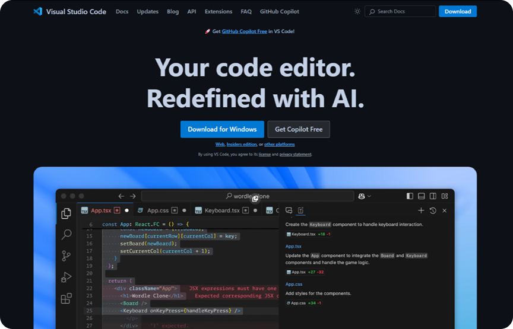Follow the GitHub Copilot Free link
Image resolution: width=513 pixels, height=329 pixels.
pyautogui.click(x=245, y=31)
